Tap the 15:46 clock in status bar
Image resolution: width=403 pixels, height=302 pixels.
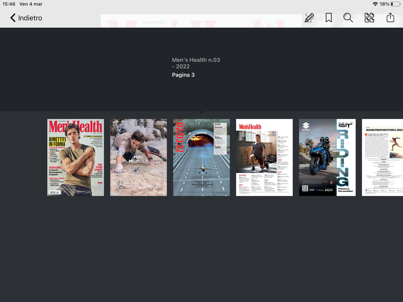(9, 4)
